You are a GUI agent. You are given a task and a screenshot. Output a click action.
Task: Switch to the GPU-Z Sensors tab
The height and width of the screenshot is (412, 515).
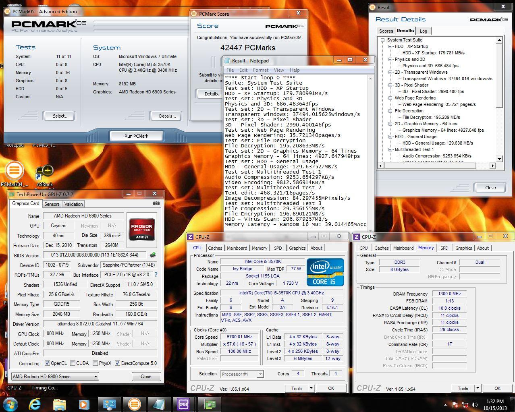tap(52, 204)
